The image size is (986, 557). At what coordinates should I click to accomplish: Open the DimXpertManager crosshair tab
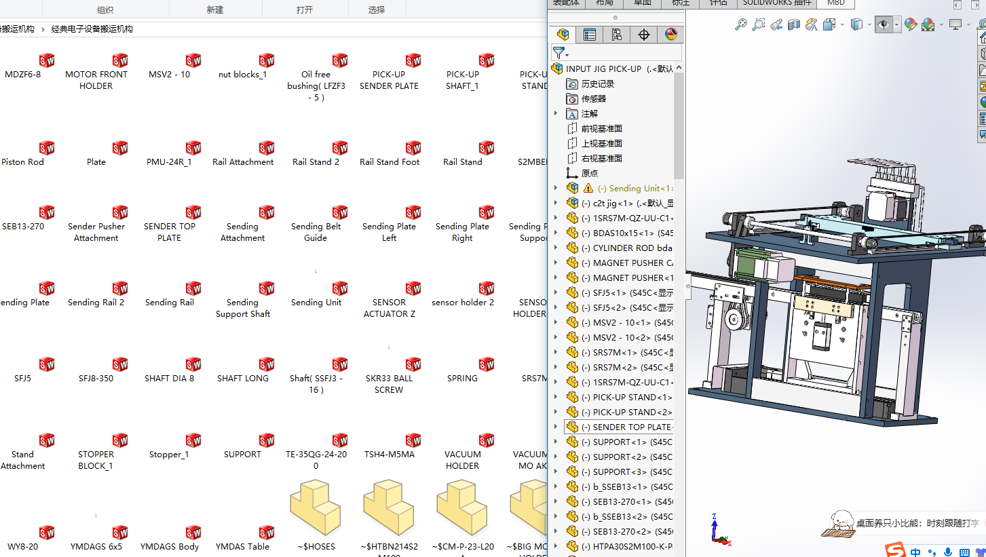pyautogui.click(x=644, y=35)
